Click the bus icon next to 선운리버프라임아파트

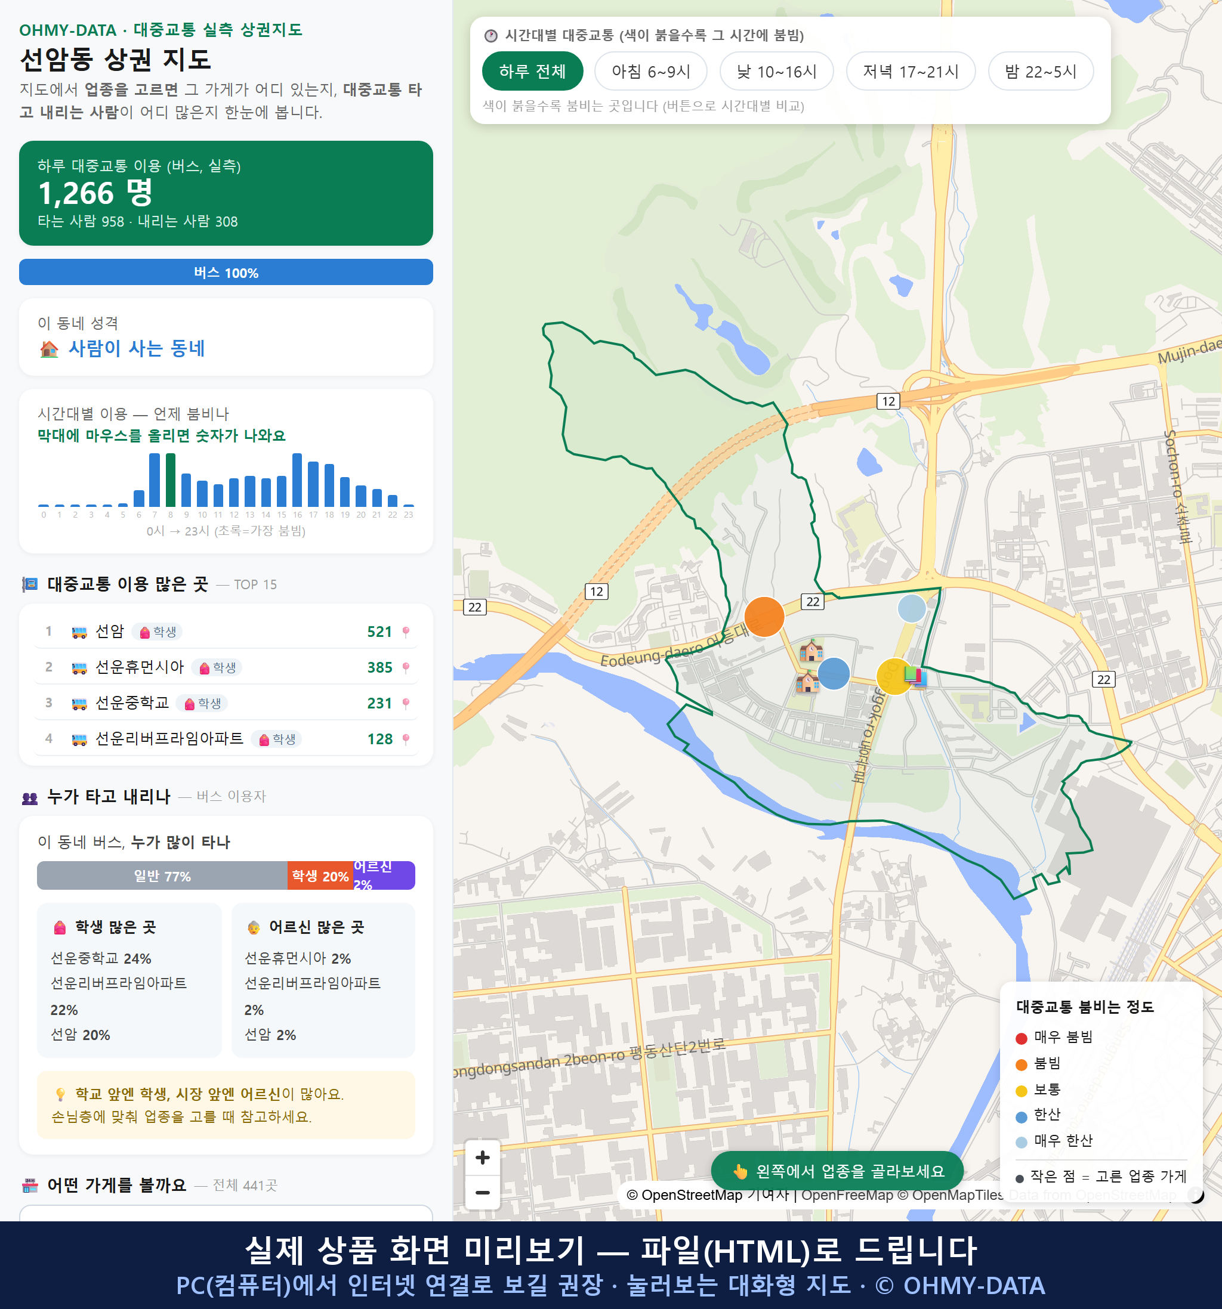tap(79, 740)
